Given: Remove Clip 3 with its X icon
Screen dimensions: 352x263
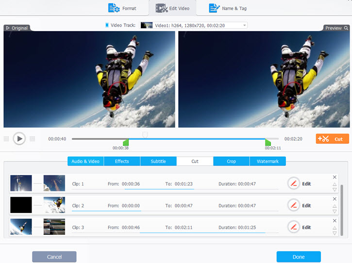Looking at the screenshot, I should pos(335,221).
